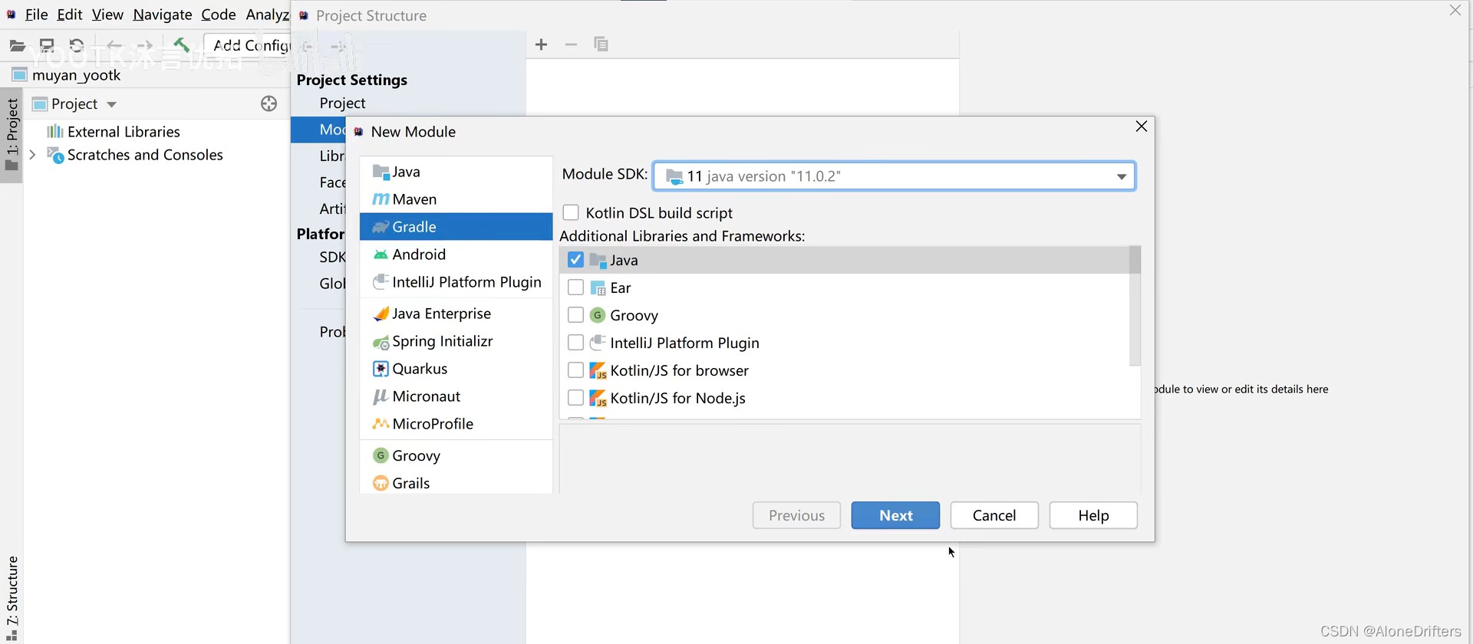Select Spring Initializr module type
1473x644 pixels.
456,341
